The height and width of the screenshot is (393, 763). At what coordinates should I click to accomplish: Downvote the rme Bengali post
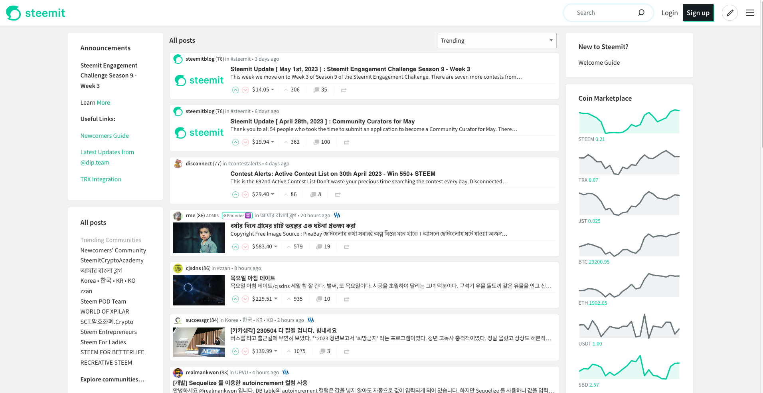[x=245, y=247]
